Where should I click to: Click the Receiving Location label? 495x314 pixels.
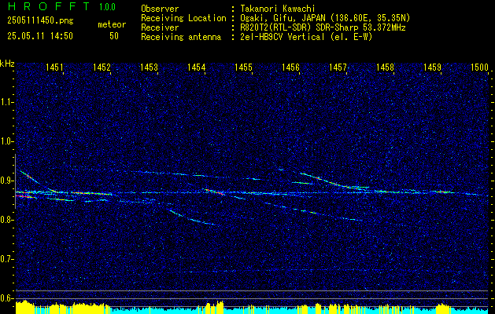(183, 18)
